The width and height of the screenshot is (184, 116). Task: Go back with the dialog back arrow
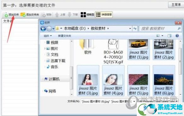(43, 29)
